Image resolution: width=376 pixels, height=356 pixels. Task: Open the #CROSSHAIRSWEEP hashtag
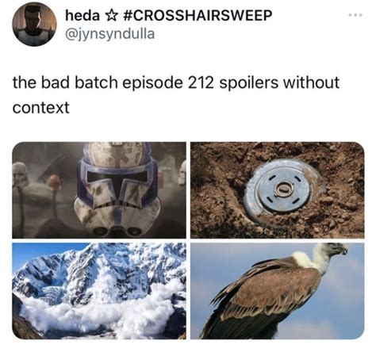click(198, 16)
